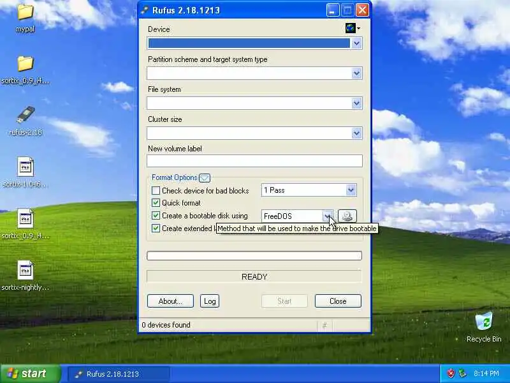Image resolution: width=510 pixels, height=383 pixels.
Task: Click the New volume label field
Action: pos(254,161)
